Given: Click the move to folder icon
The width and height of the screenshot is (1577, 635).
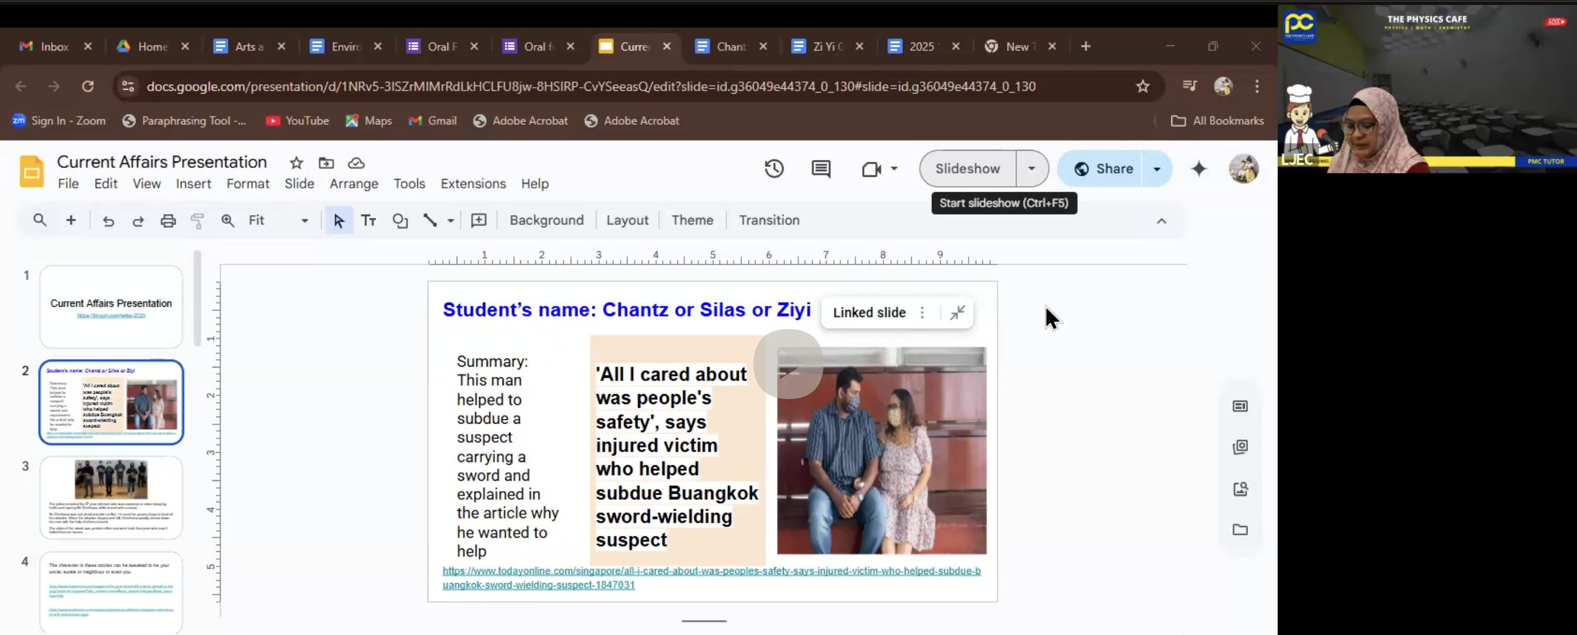Looking at the screenshot, I should [326, 163].
